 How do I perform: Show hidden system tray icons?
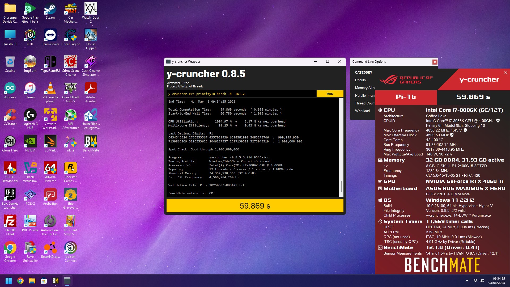tap(467, 281)
